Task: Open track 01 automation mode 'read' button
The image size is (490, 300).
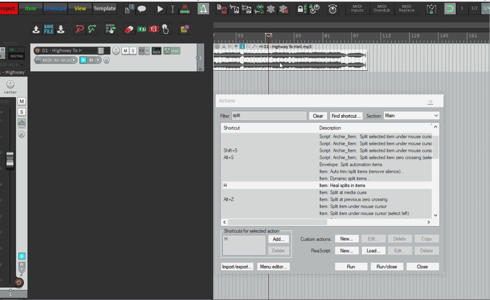Action: [172, 51]
